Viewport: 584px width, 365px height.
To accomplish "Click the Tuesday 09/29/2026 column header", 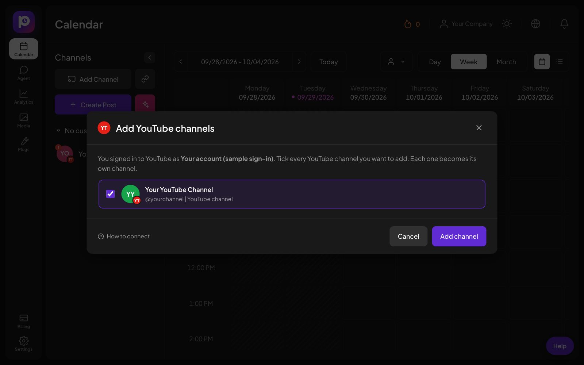I will pyautogui.click(x=313, y=93).
